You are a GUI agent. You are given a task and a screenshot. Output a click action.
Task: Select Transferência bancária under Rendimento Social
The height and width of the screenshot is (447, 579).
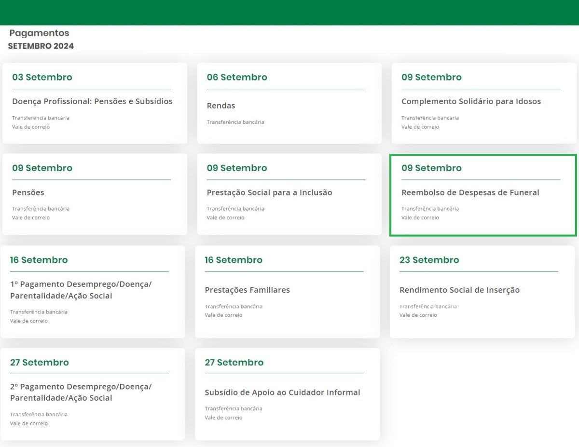click(x=428, y=306)
